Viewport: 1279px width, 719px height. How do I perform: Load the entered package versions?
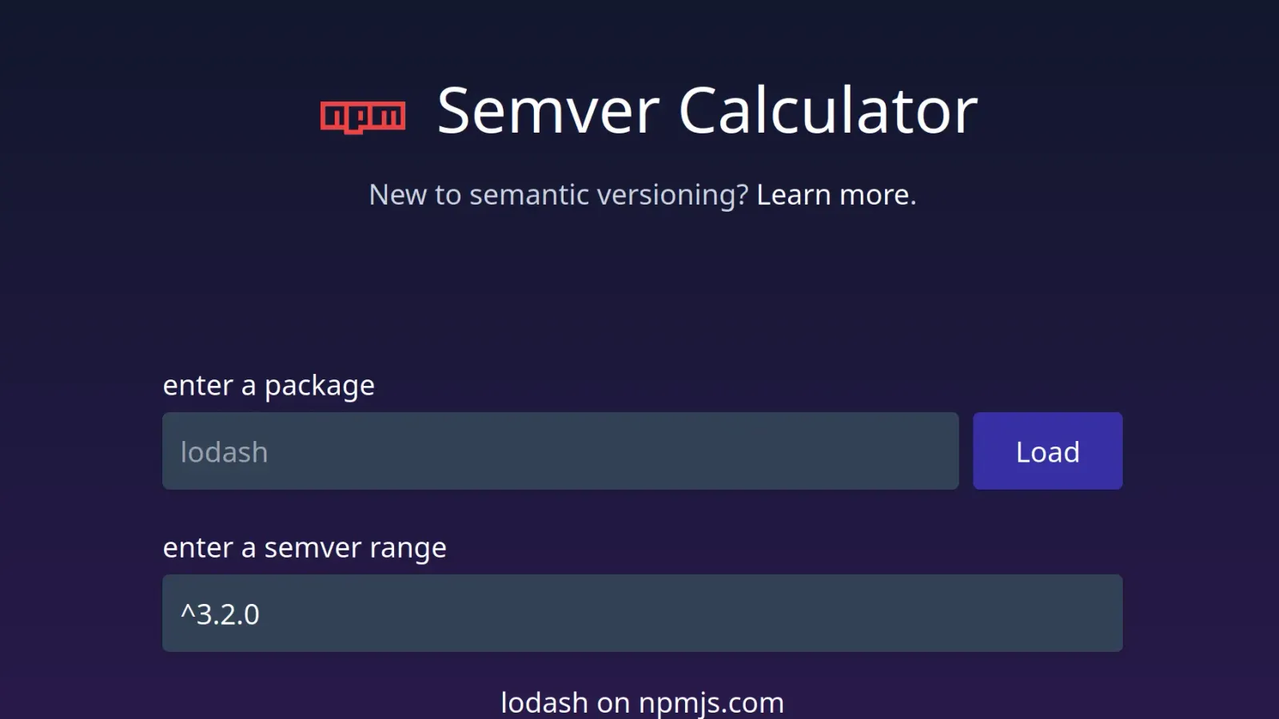click(x=1047, y=451)
